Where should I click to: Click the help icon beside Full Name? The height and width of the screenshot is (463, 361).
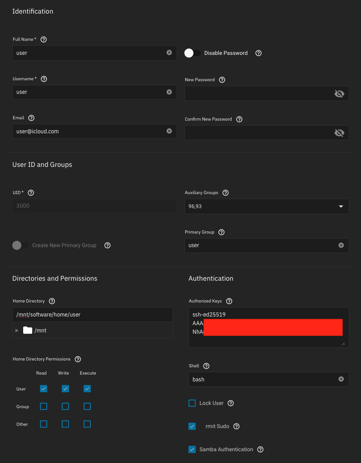click(x=44, y=39)
